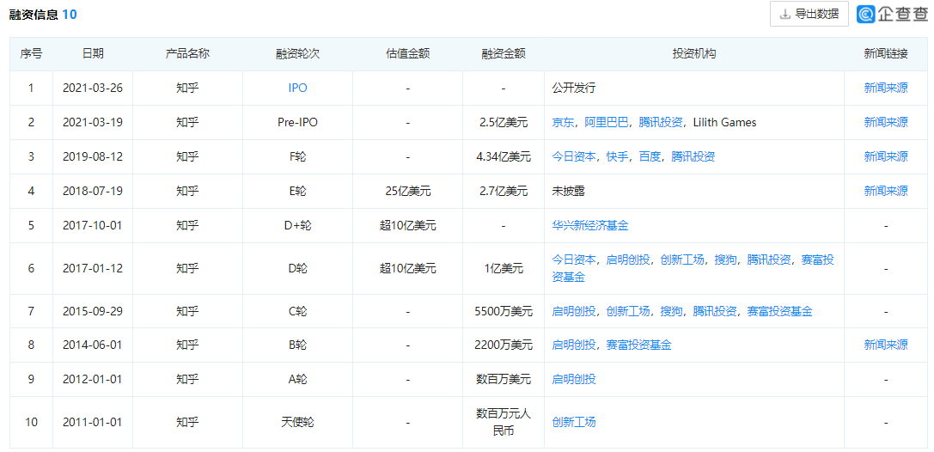Click 创新工场 in the 天使轮 row

coord(574,422)
